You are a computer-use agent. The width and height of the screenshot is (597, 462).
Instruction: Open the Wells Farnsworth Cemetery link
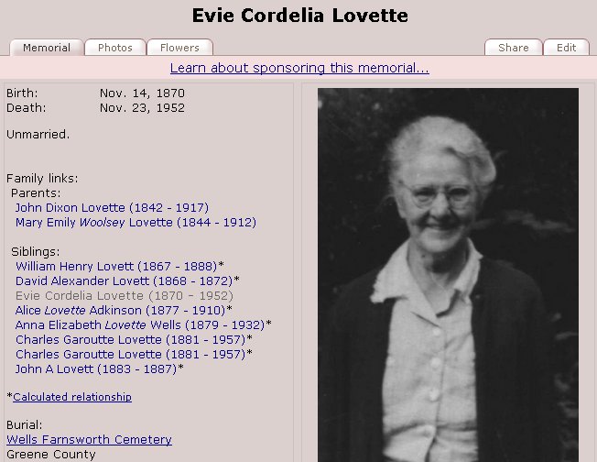pyautogui.click(x=89, y=440)
